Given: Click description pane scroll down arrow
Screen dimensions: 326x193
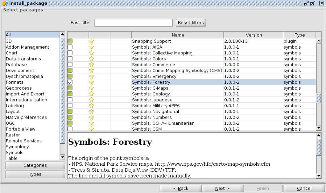Looking at the screenshot, I should click(319, 176).
